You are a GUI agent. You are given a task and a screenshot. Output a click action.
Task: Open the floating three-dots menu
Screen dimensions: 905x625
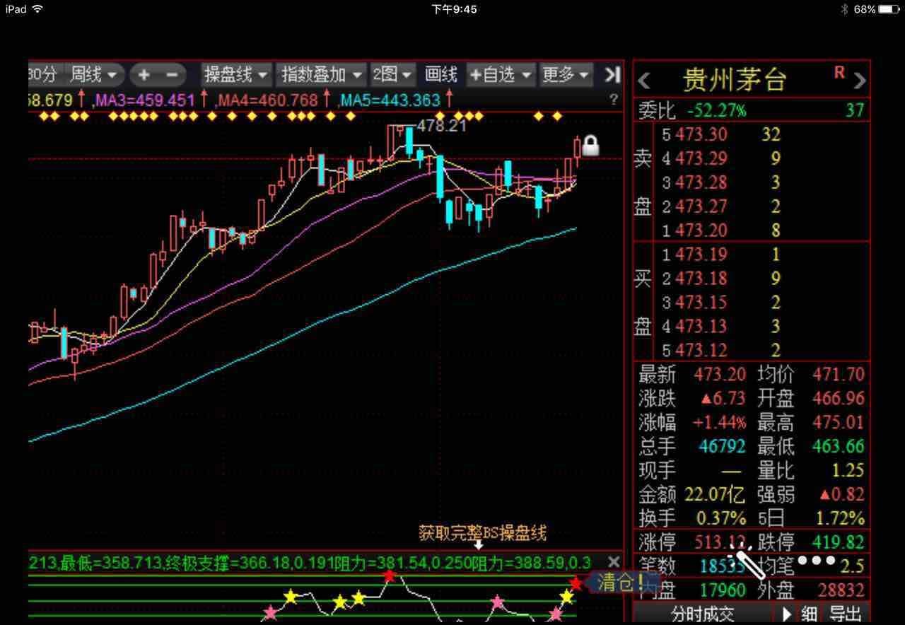[816, 561]
